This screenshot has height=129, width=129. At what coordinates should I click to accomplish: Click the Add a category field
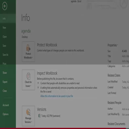[x=125, y=66]
